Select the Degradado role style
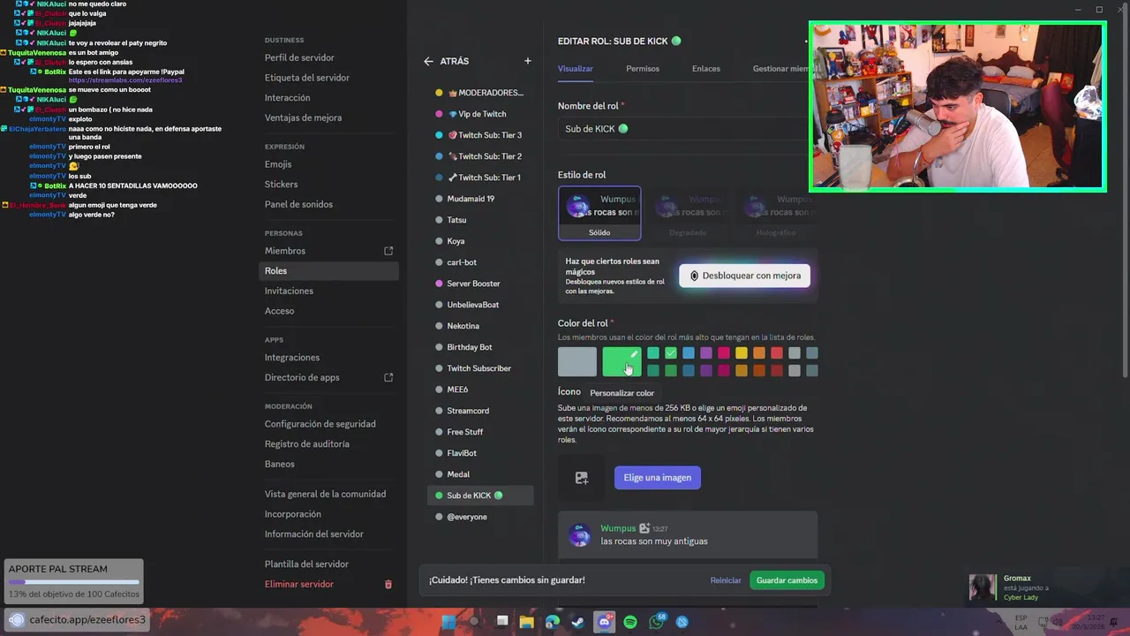The height and width of the screenshot is (636, 1130). pyautogui.click(x=687, y=213)
